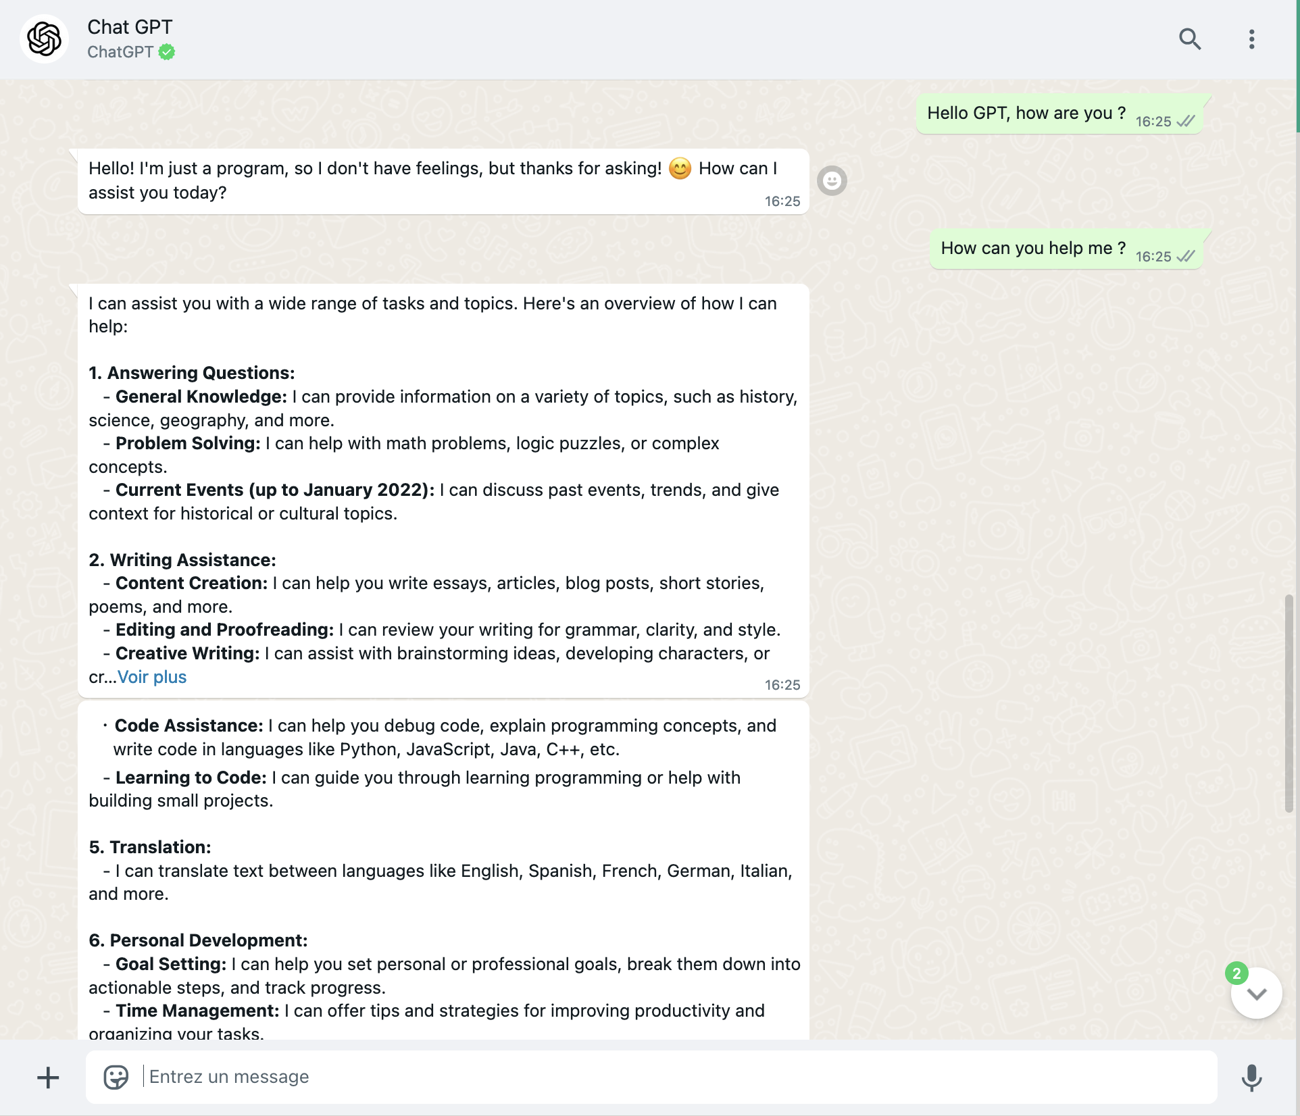Click the green verified badge
This screenshot has width=1300, height=1116.
pos(167,52)
